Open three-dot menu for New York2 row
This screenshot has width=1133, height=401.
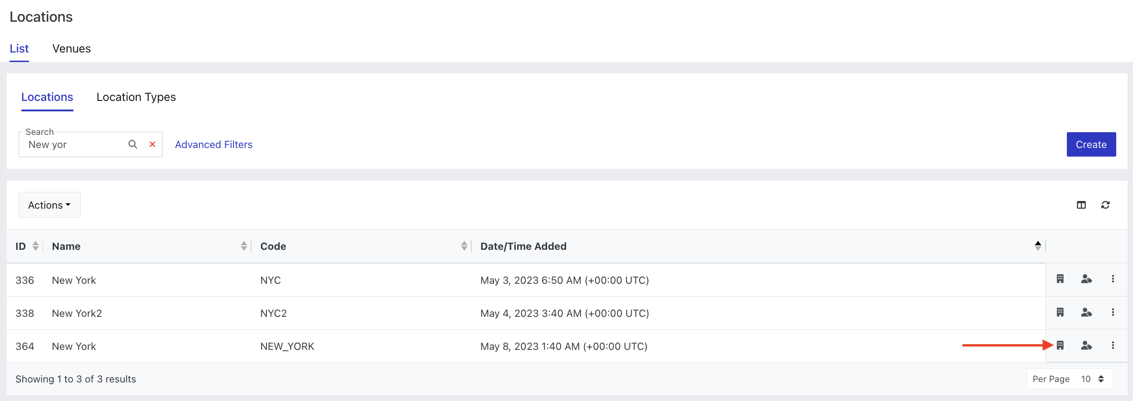pyautogui.click(x=1113, y=312)
